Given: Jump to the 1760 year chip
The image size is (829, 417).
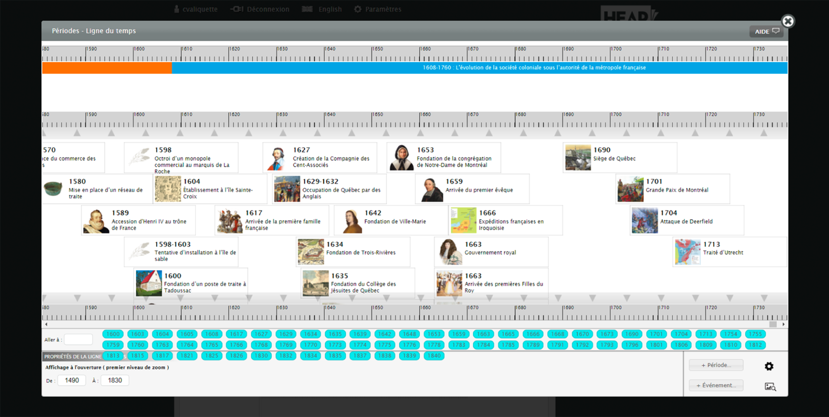Looking at the screenshot, I should pyautogui.click(x=138, y=345).
